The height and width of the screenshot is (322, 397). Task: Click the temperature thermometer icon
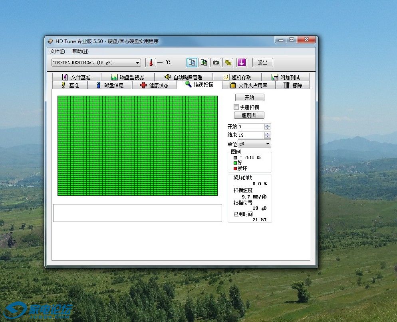click(151, 63)
